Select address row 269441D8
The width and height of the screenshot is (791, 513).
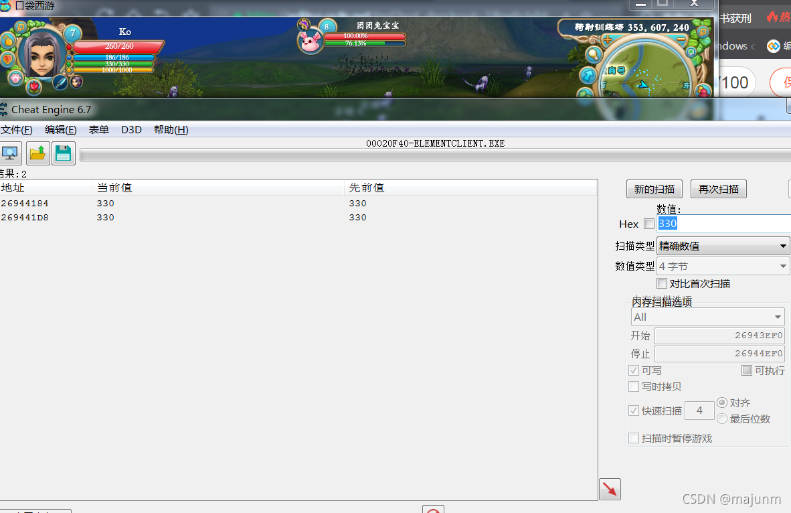tap(298, 217)
